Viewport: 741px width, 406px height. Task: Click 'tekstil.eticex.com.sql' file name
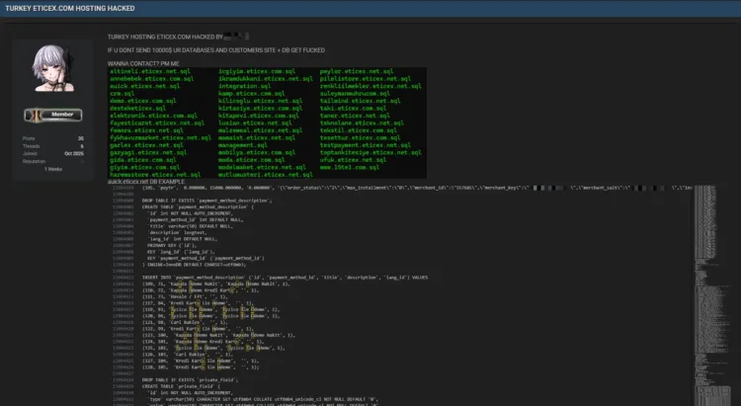[359, 130]
